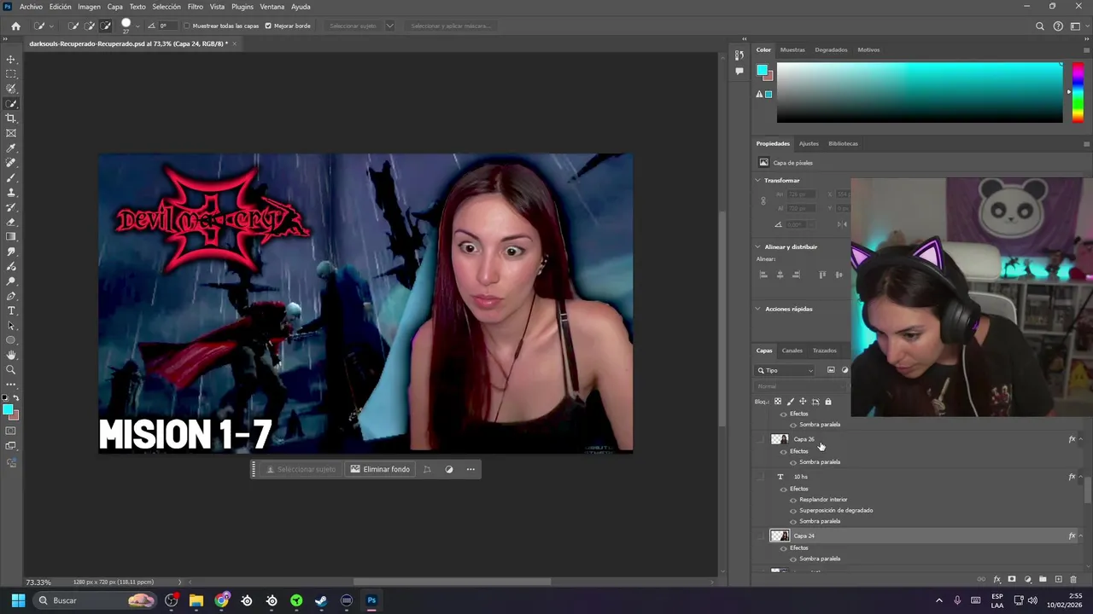Select the Rectangular Marquee tool
The image size is (1093, 614).
click(x=11, y=74)
